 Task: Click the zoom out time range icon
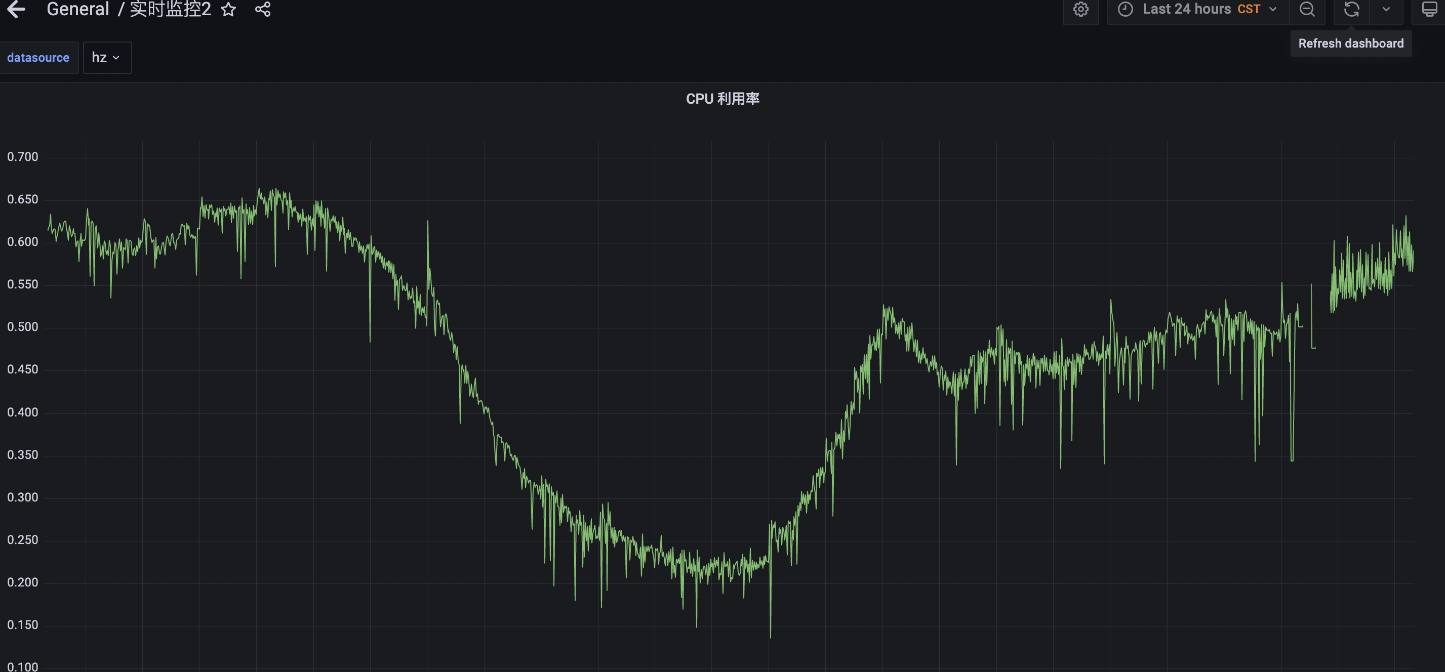coord(1307,9)
